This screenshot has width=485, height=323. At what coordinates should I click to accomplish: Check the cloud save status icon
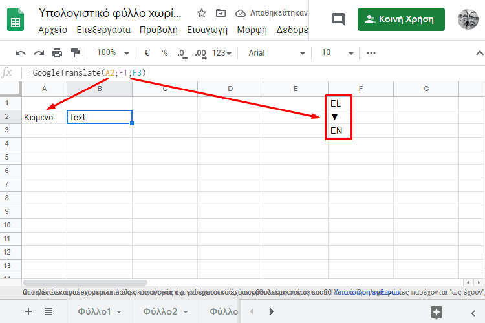pyautogui.click(x=241, y=13)
